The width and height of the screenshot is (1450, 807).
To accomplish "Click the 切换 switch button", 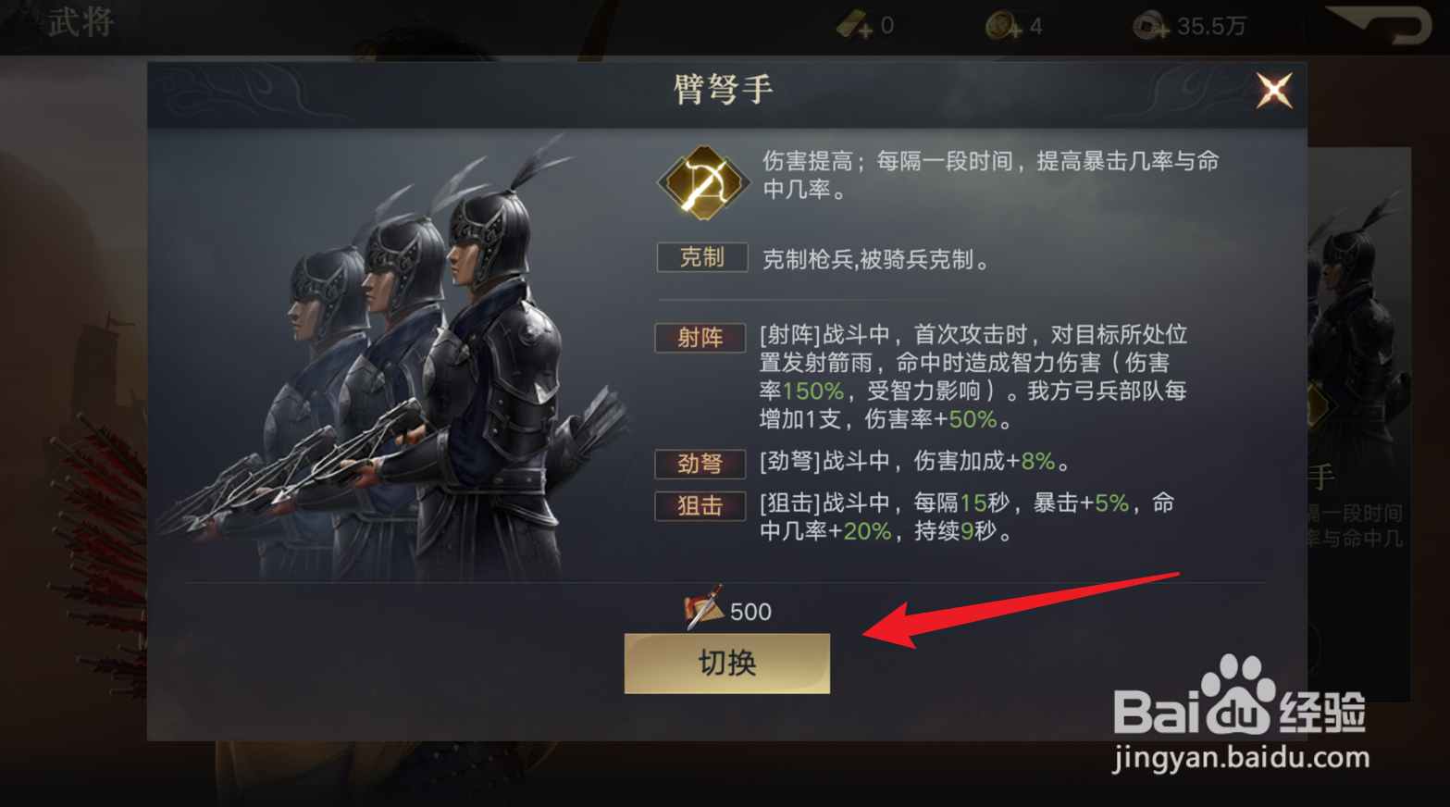I will click(x=726, y=664).
